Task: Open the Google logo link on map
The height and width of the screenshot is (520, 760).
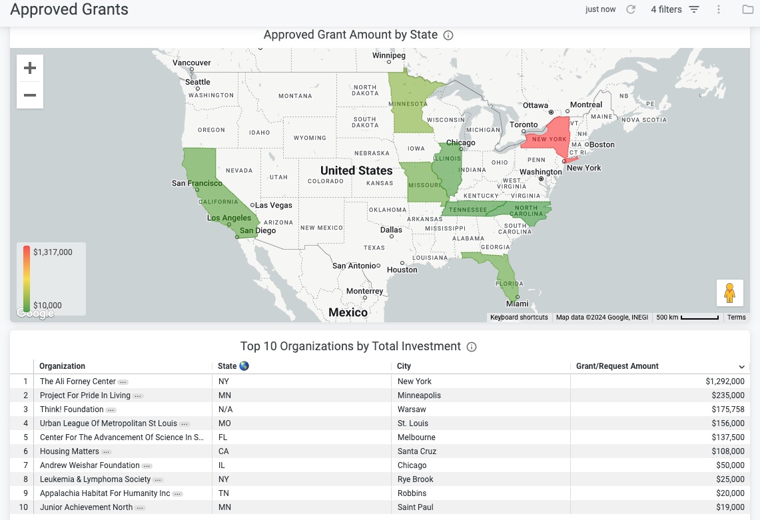Action: click(x=35, y=313)
